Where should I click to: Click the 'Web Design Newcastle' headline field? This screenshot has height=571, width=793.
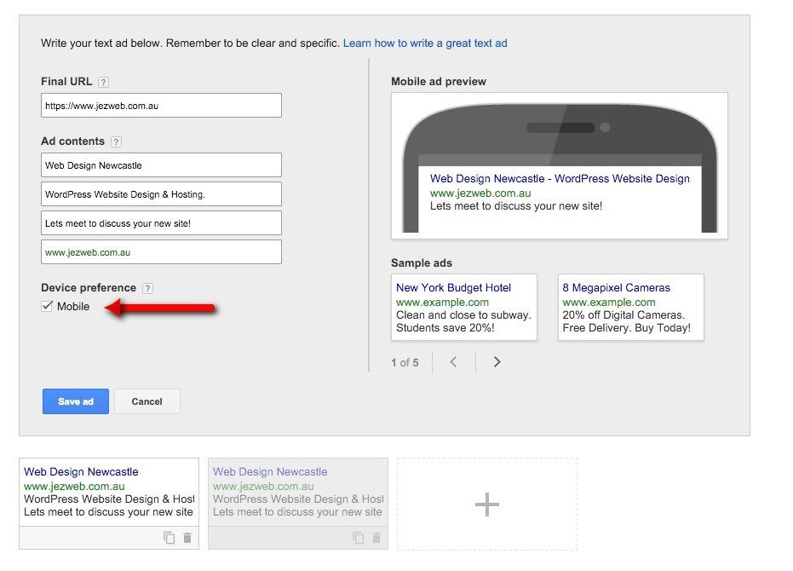click(161, 164)
